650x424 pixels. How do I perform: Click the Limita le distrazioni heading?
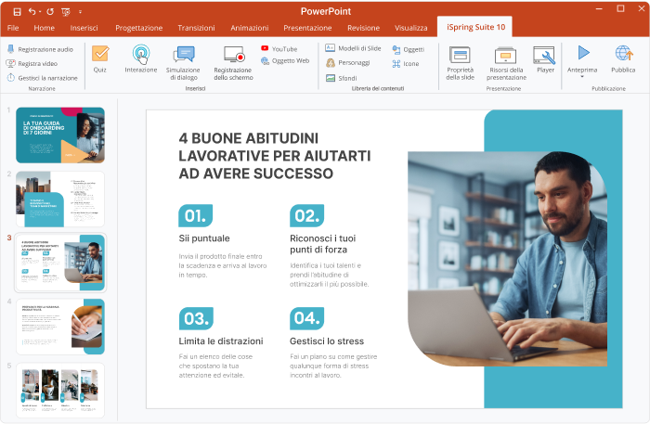pos(221,341)
